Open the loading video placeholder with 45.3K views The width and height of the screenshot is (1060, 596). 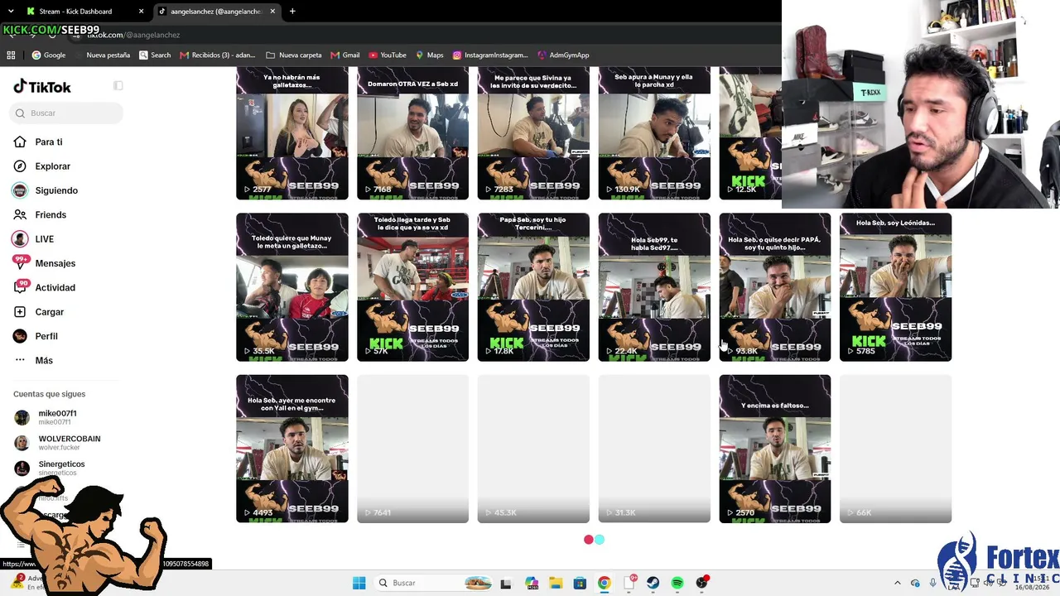click(x=533, y=449)
